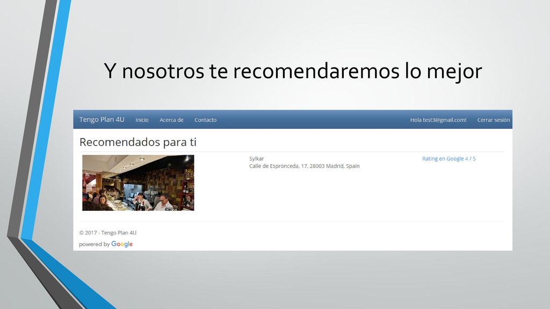Click the © 2017 - Tengo Plan 4U footer text
Viewport: 550px width, 309px height.
[x=107, y=233]
